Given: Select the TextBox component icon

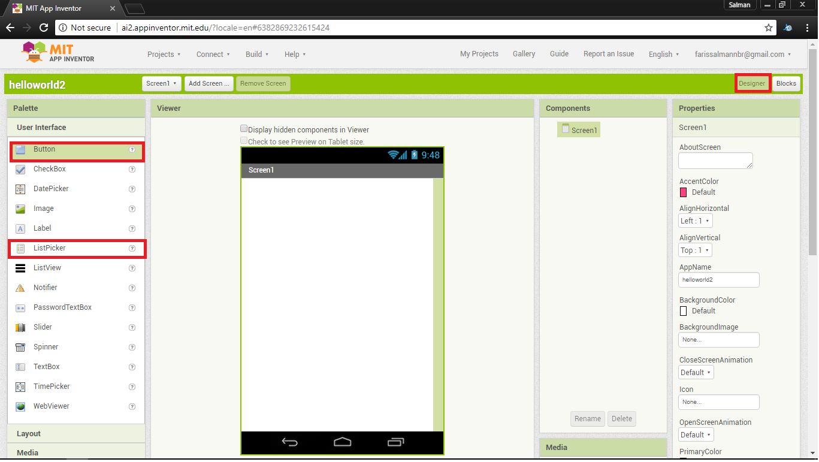Looking at the screenshot, I should [20, 367].
